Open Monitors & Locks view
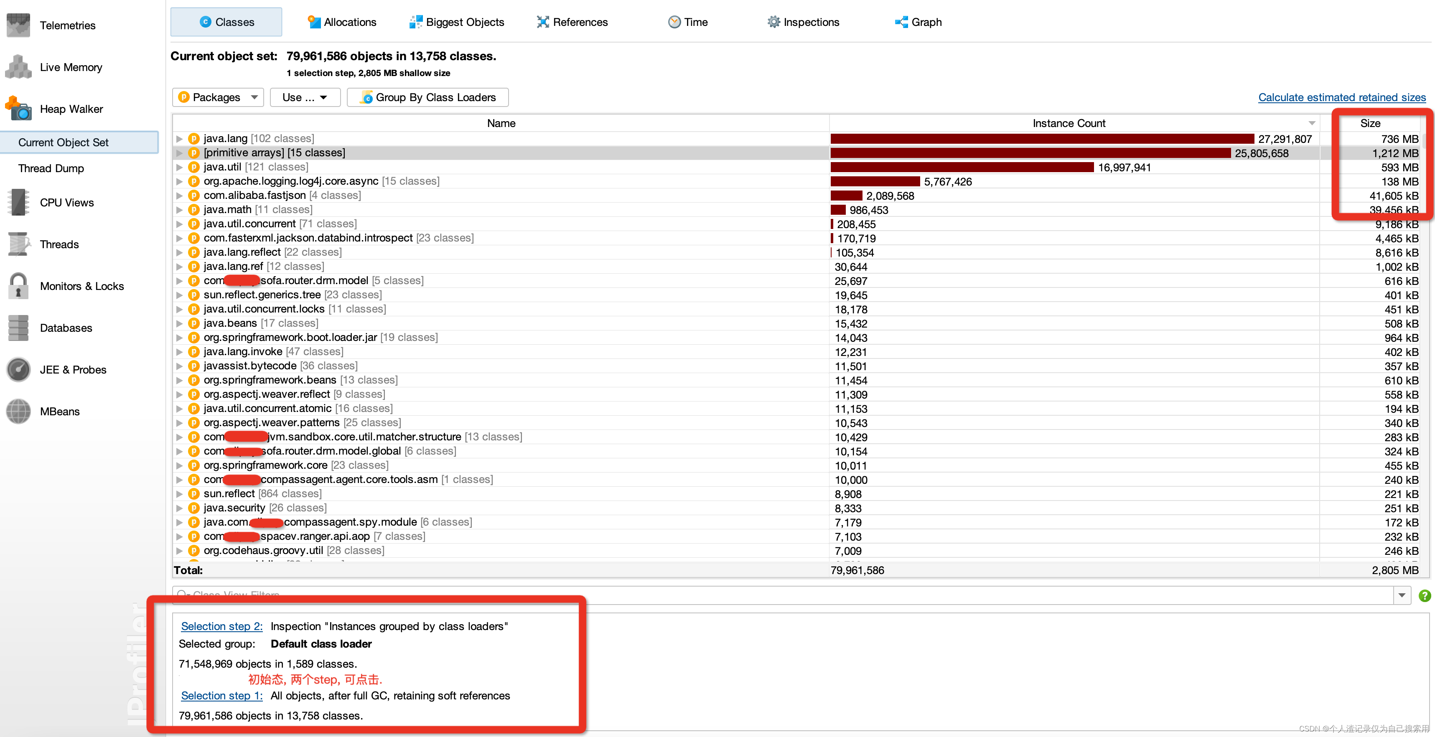Screen dimensions: 1435x737 [x=81, y=286]
